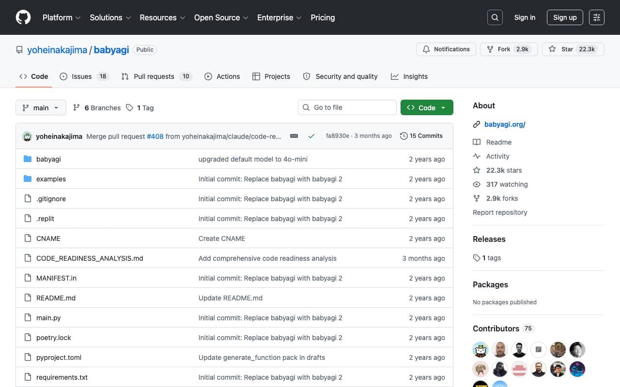Open the .replit file

pyautogui.click(x=45, y=219)
